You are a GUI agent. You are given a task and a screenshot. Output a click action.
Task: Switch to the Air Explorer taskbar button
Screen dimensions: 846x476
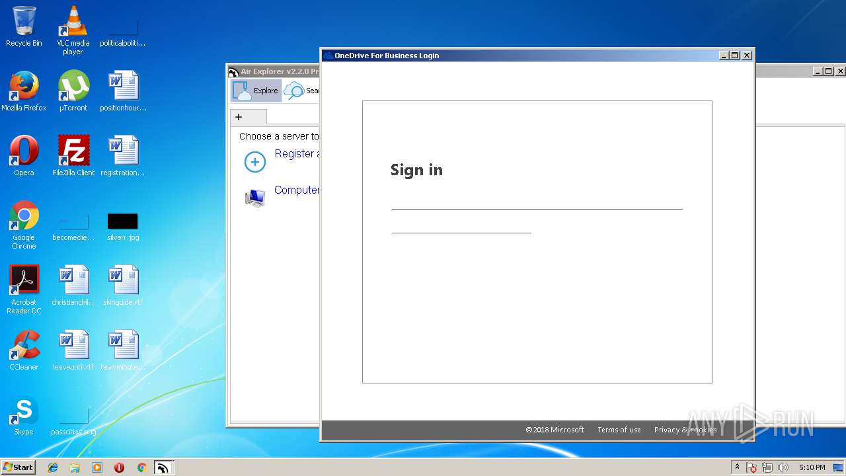(163, 467)
